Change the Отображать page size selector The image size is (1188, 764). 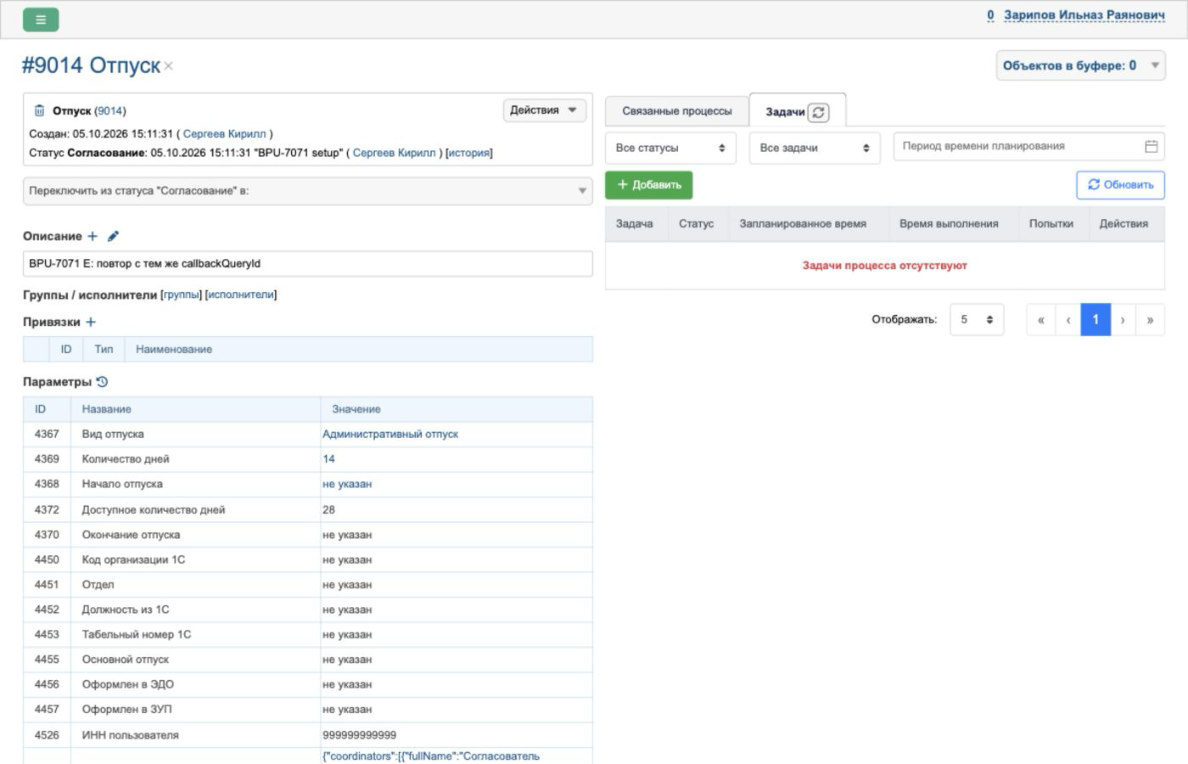(x=977, y=320)
